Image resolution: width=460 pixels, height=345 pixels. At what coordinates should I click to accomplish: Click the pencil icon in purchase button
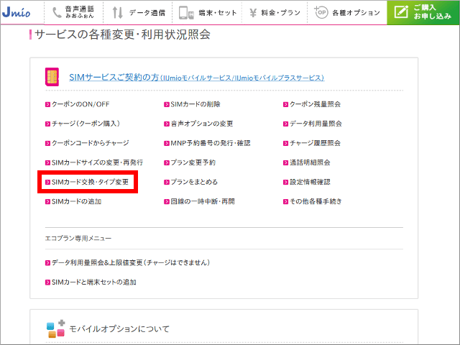point(401,11)
